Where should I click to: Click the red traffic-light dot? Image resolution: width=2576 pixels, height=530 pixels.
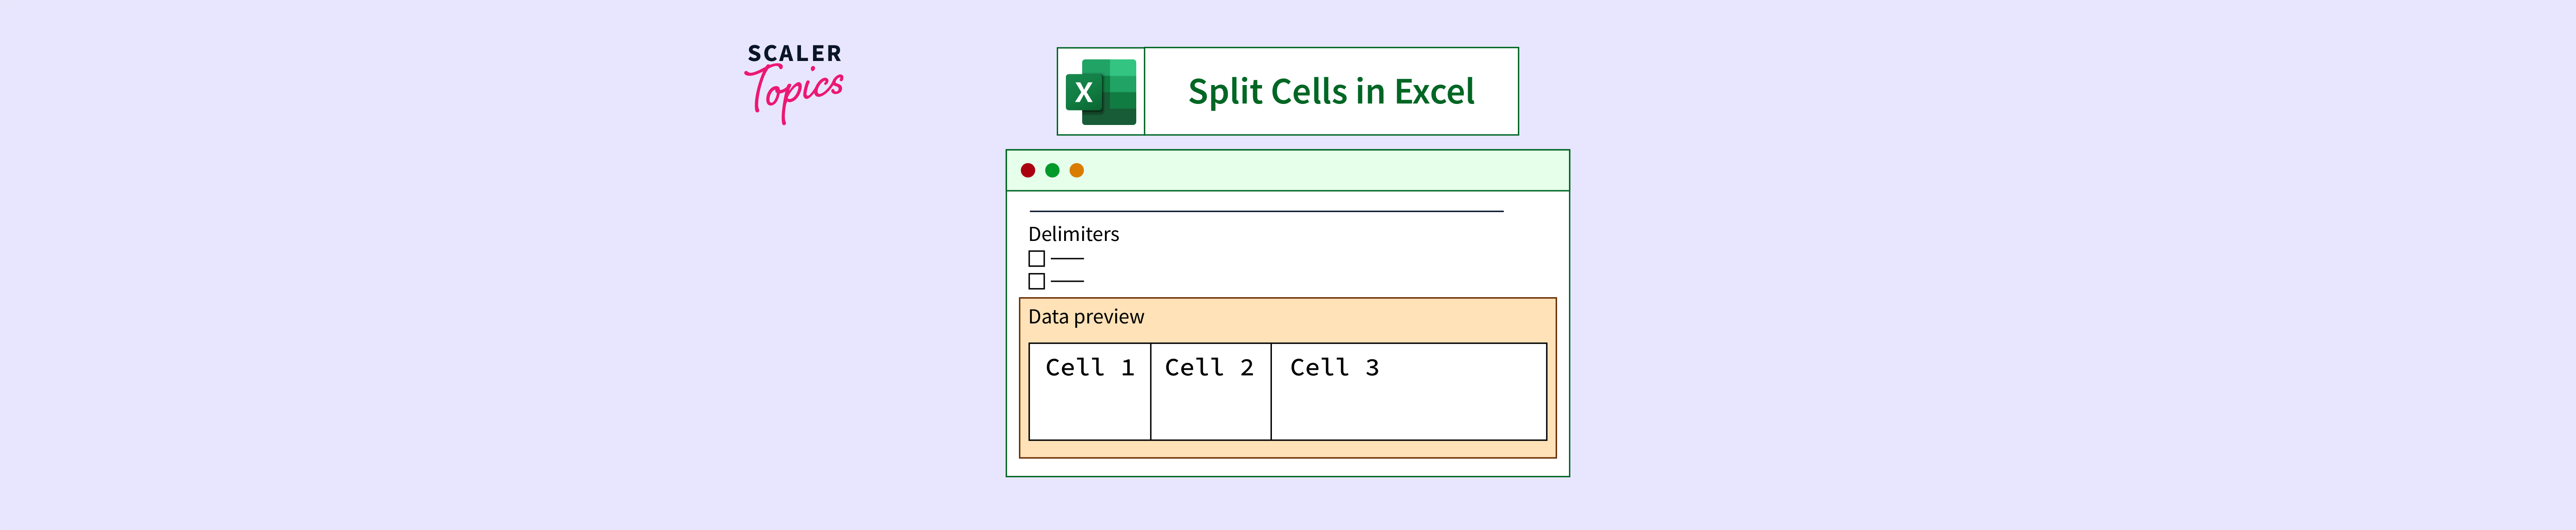[1028, 170]
